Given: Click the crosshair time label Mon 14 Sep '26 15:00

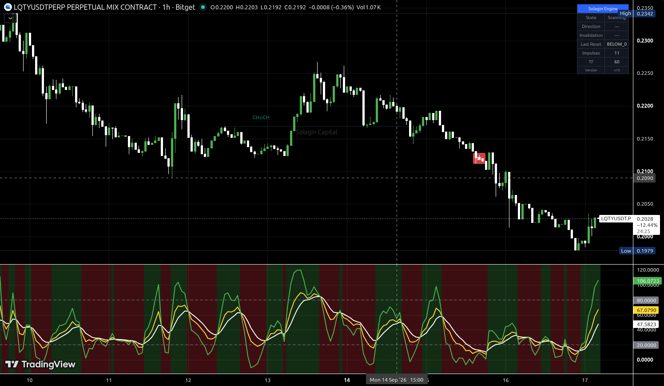Looking at the screenshot, I should click(397, 380).
